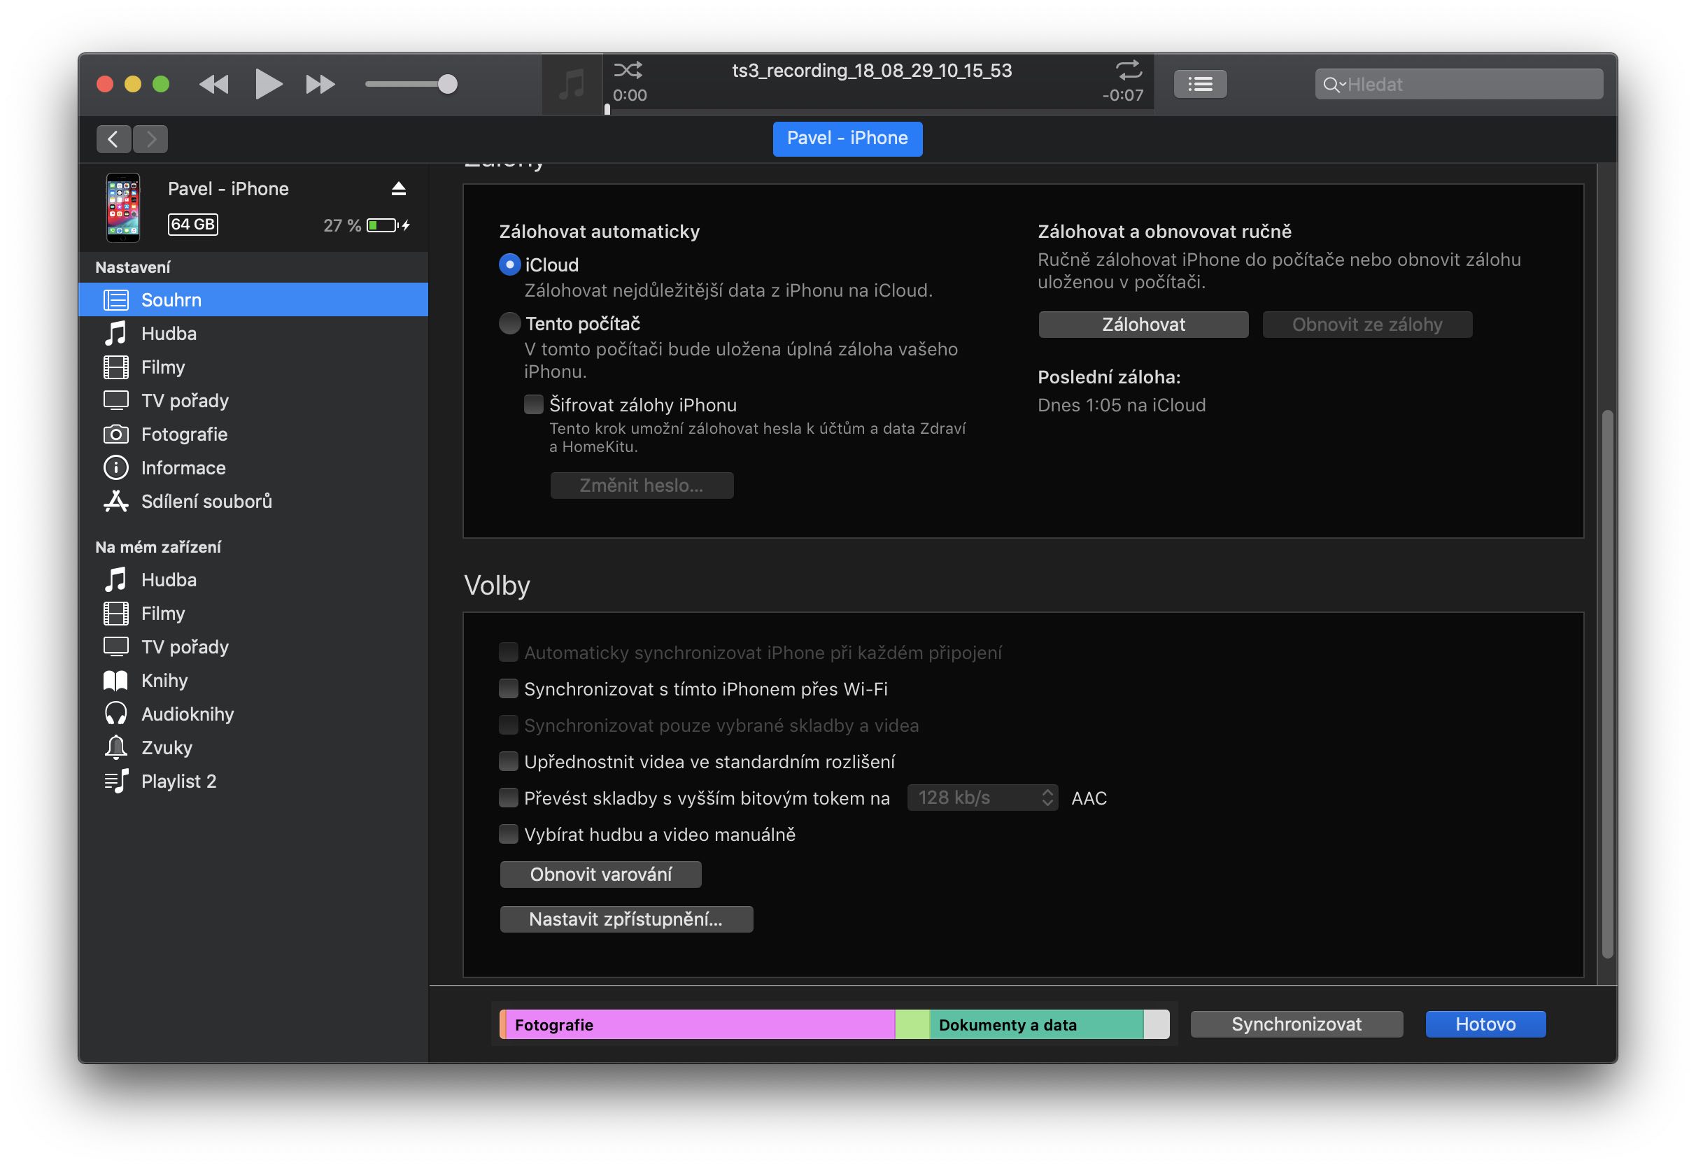The image size is (1696, 1167).
Task: Click the camera icon beside Fotografie
Action: 115,434
